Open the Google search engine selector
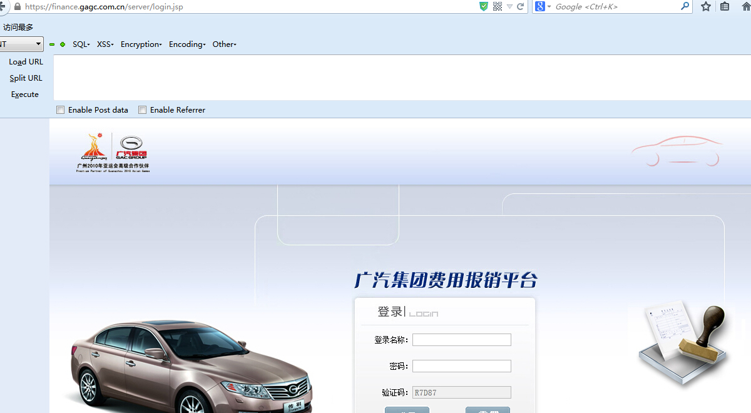Screen dimensions: 751x413 pos(542,6)
